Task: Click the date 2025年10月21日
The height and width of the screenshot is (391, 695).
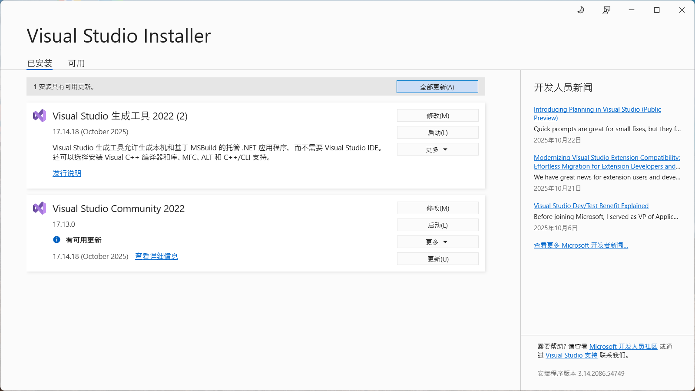Action: pos(557,189)
